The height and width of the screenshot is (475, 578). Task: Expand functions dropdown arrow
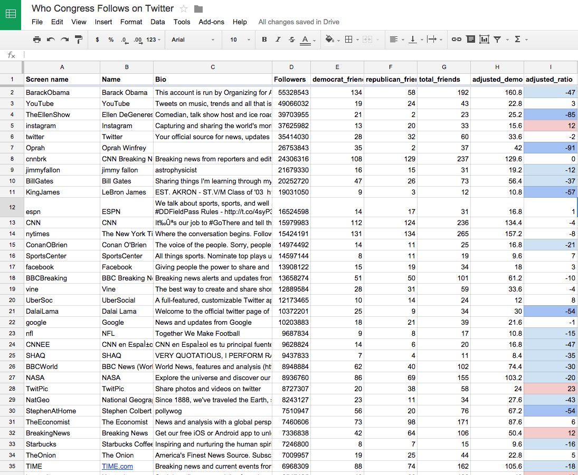pyautogui.click(x=526, y=40)
